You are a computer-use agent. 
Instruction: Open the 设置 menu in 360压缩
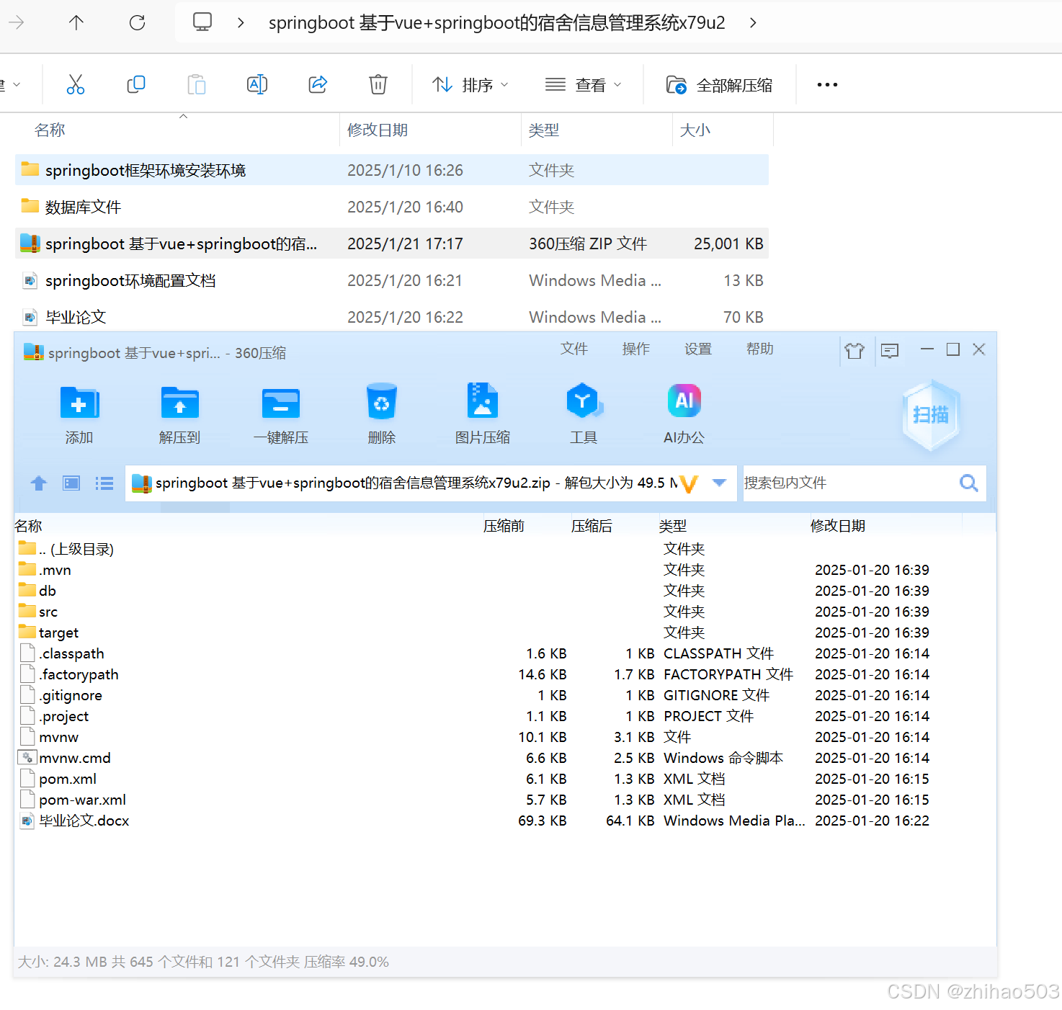click(x=697, y=349)
